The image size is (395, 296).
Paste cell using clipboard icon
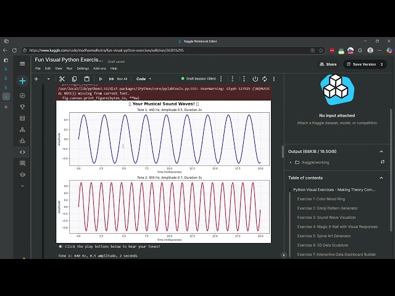[x=86, y=79]
